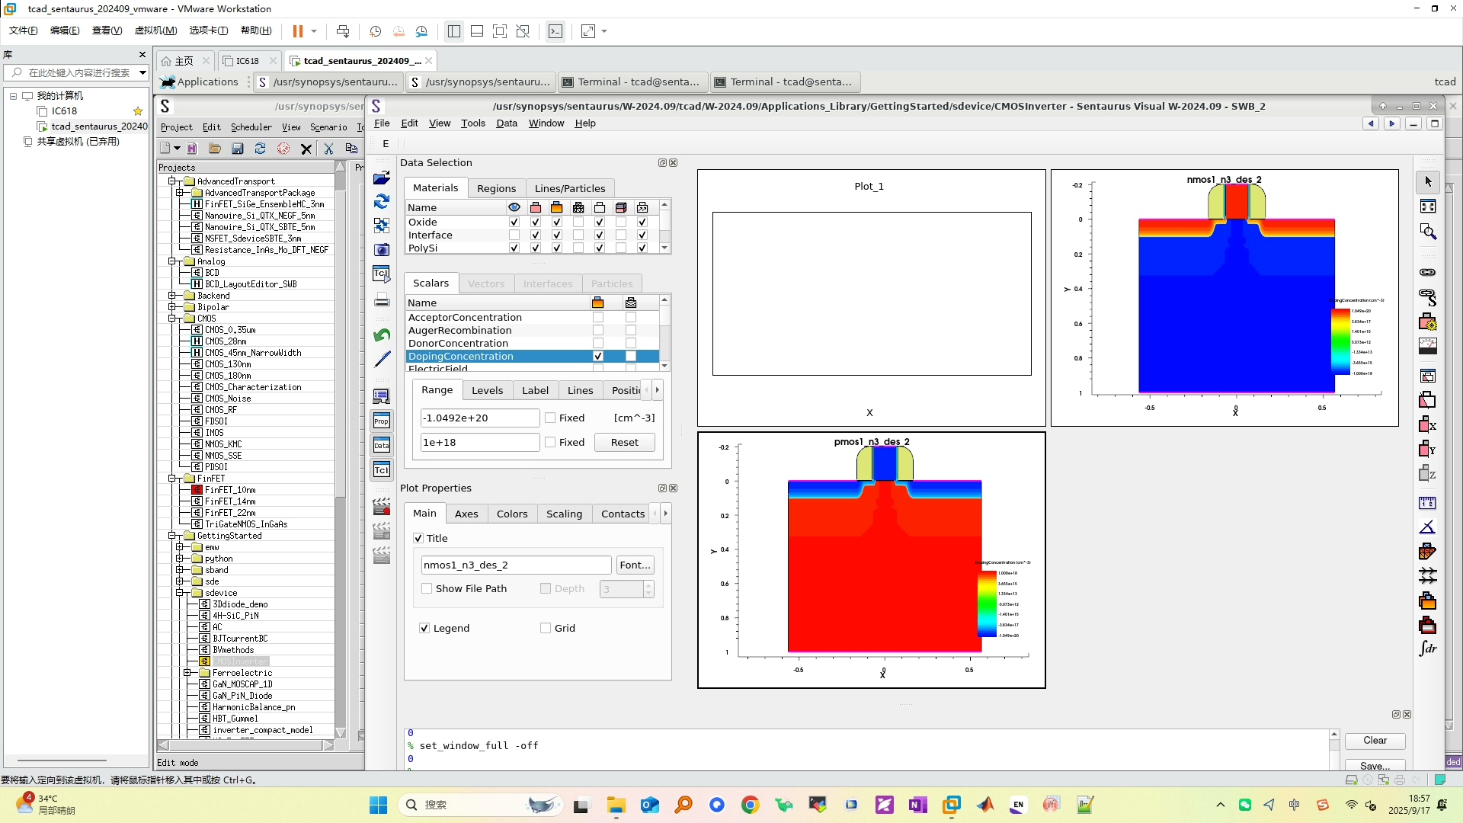Start movie recording with the red clapperboard
This screenshot has width=1463, height=823.
[382, 506]
